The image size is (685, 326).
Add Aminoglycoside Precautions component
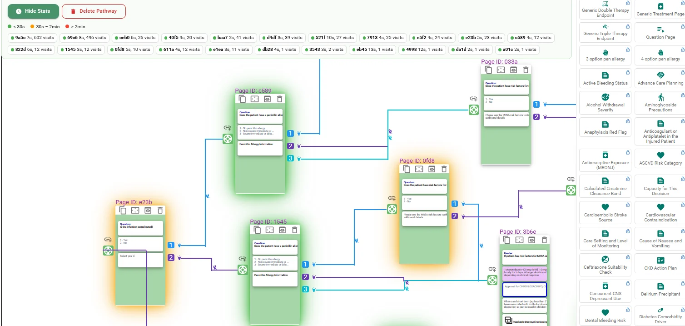(x=660, y=102)
